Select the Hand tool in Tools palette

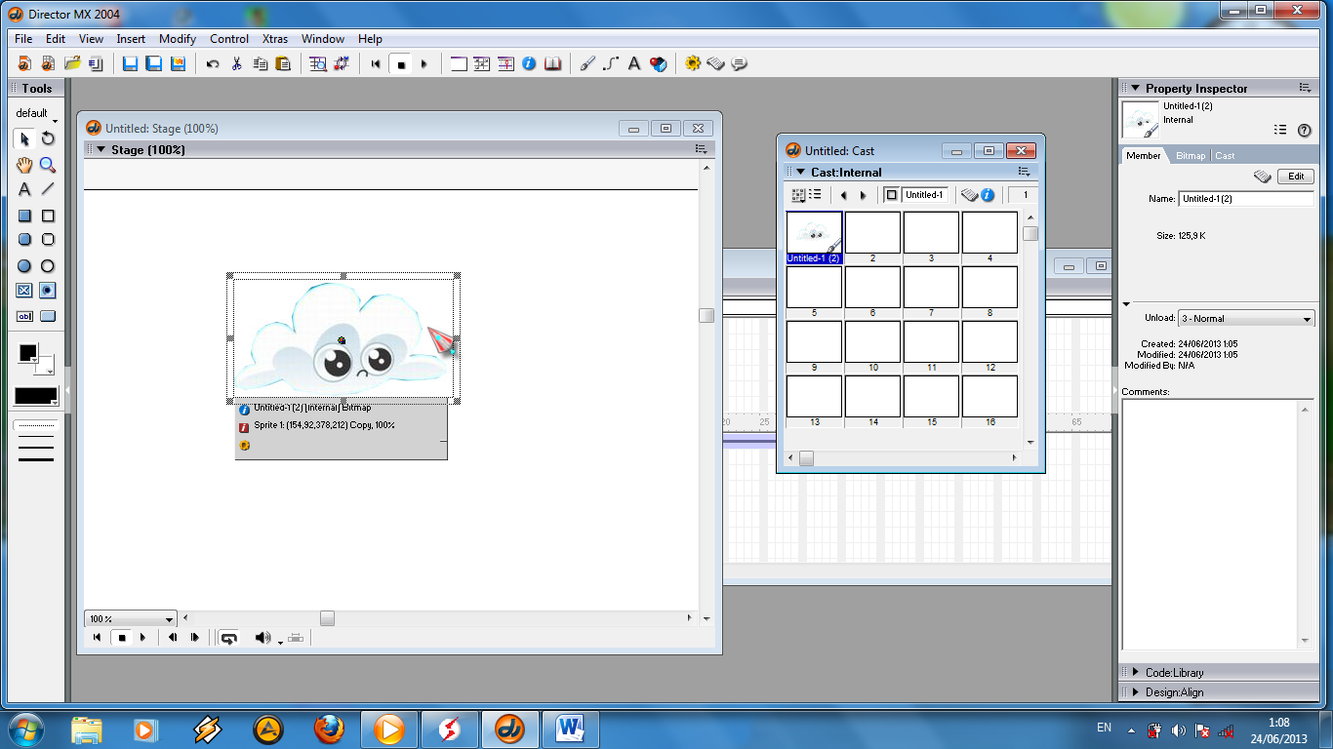[x=24, y=166]
